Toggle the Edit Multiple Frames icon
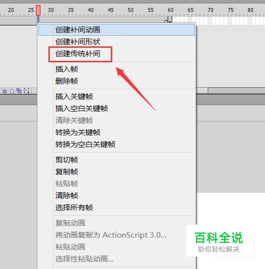 point(19,91)
